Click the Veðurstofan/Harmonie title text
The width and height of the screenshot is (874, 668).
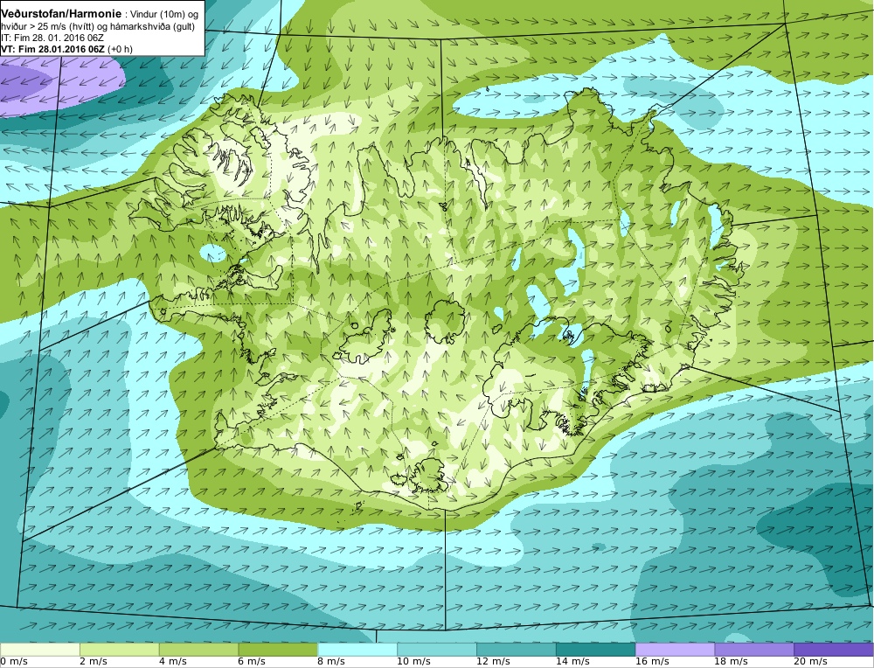61,15
